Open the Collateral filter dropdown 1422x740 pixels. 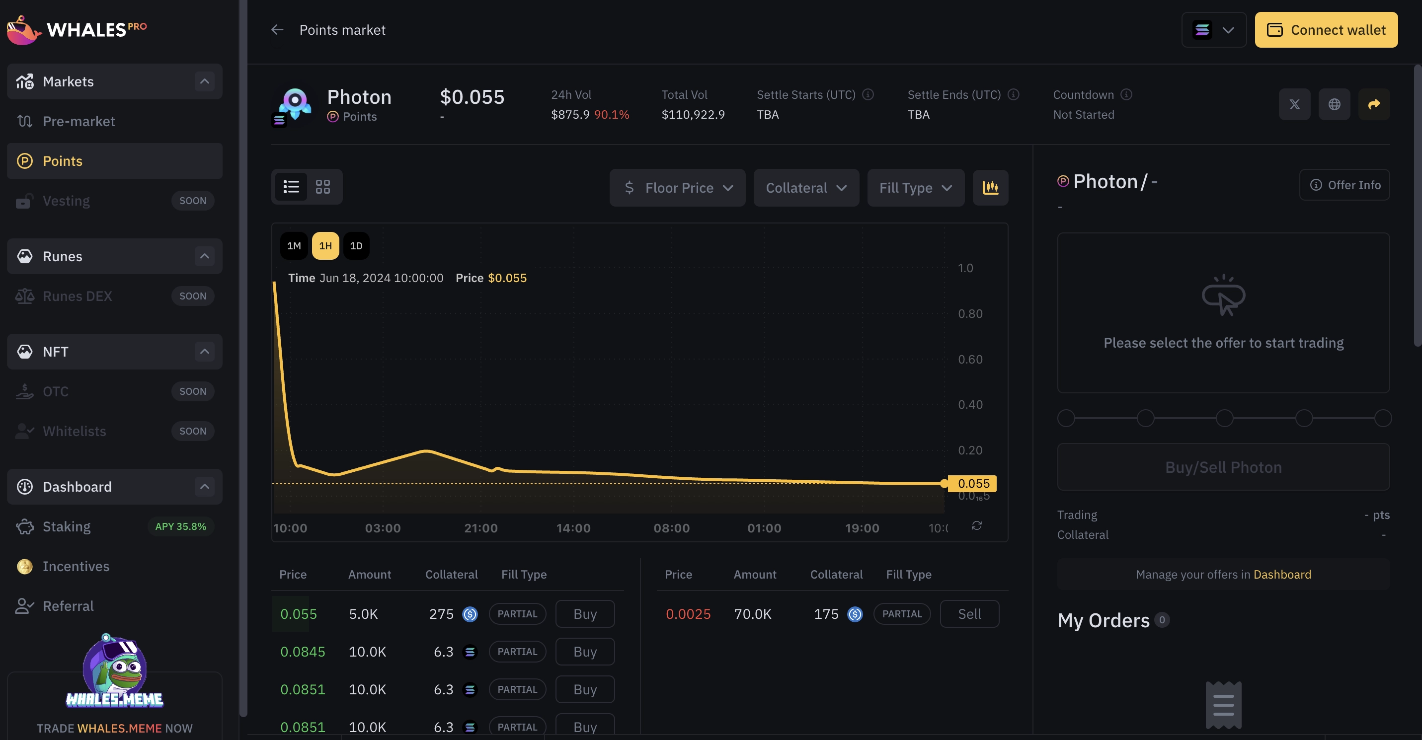pos(806,188)
